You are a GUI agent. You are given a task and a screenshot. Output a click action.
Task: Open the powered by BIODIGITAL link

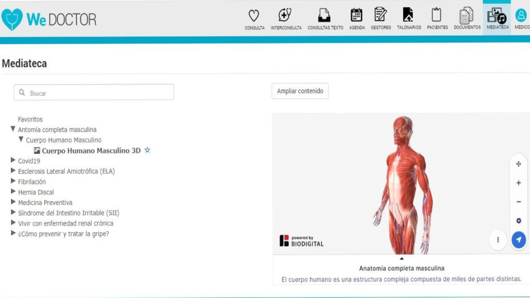click(302, 240)
